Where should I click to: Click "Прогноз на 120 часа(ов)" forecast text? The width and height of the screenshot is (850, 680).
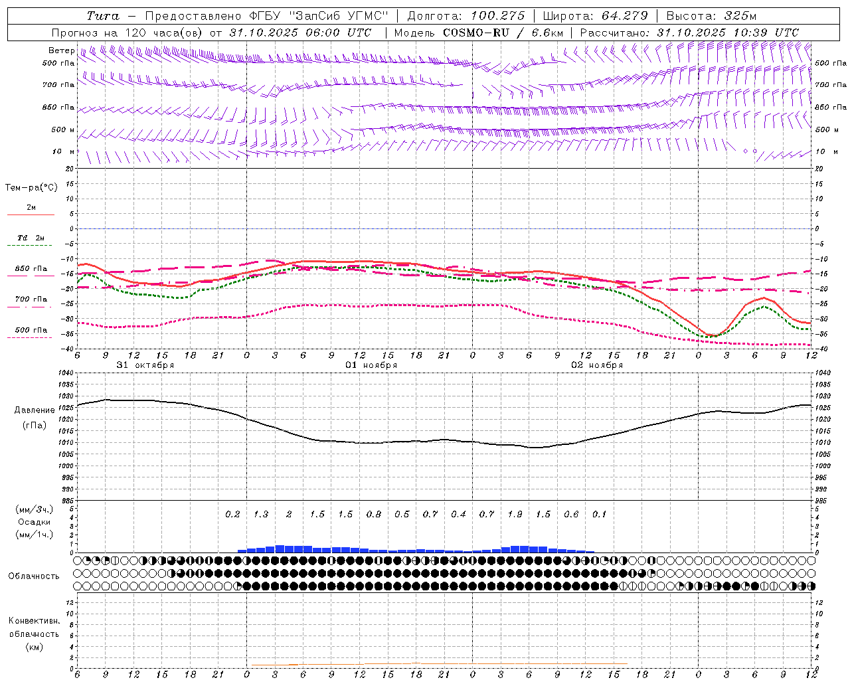tap(127, 33)
